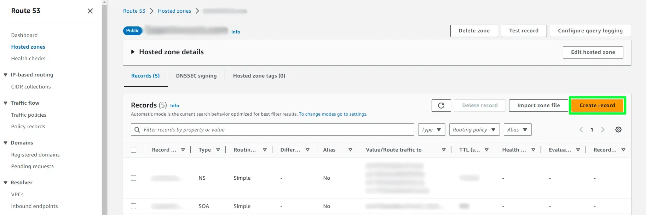Open CIDR collections in sidebar
646x215 pixels.
[x=31, y=87]
